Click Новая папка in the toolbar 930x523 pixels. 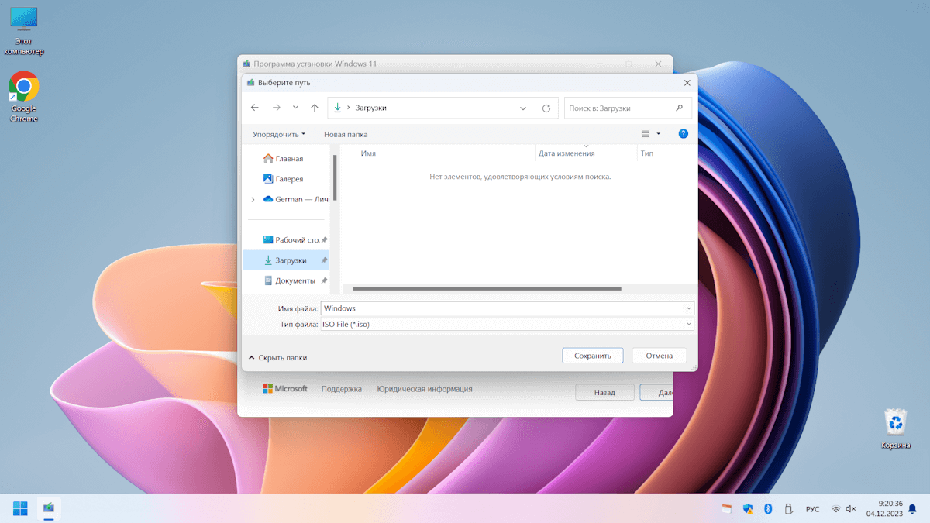pyautogui.click(x=346, y=134)
